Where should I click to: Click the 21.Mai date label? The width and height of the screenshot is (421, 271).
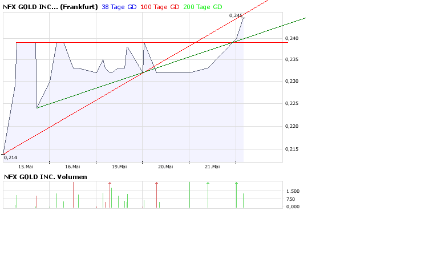pos(212,167)
